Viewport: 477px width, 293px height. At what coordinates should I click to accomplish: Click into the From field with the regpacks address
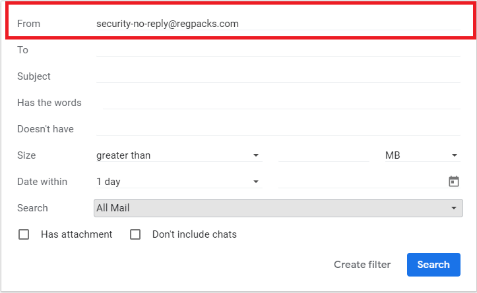tap(278, 24)
